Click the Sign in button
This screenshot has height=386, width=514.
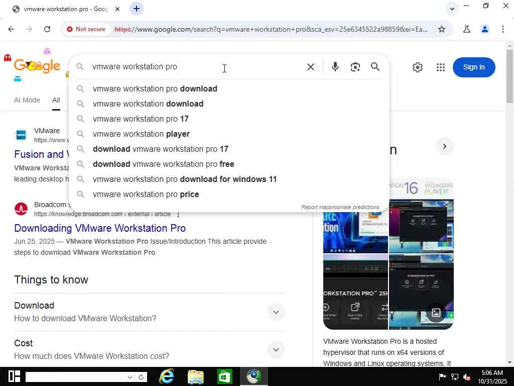tap(474, 67)
